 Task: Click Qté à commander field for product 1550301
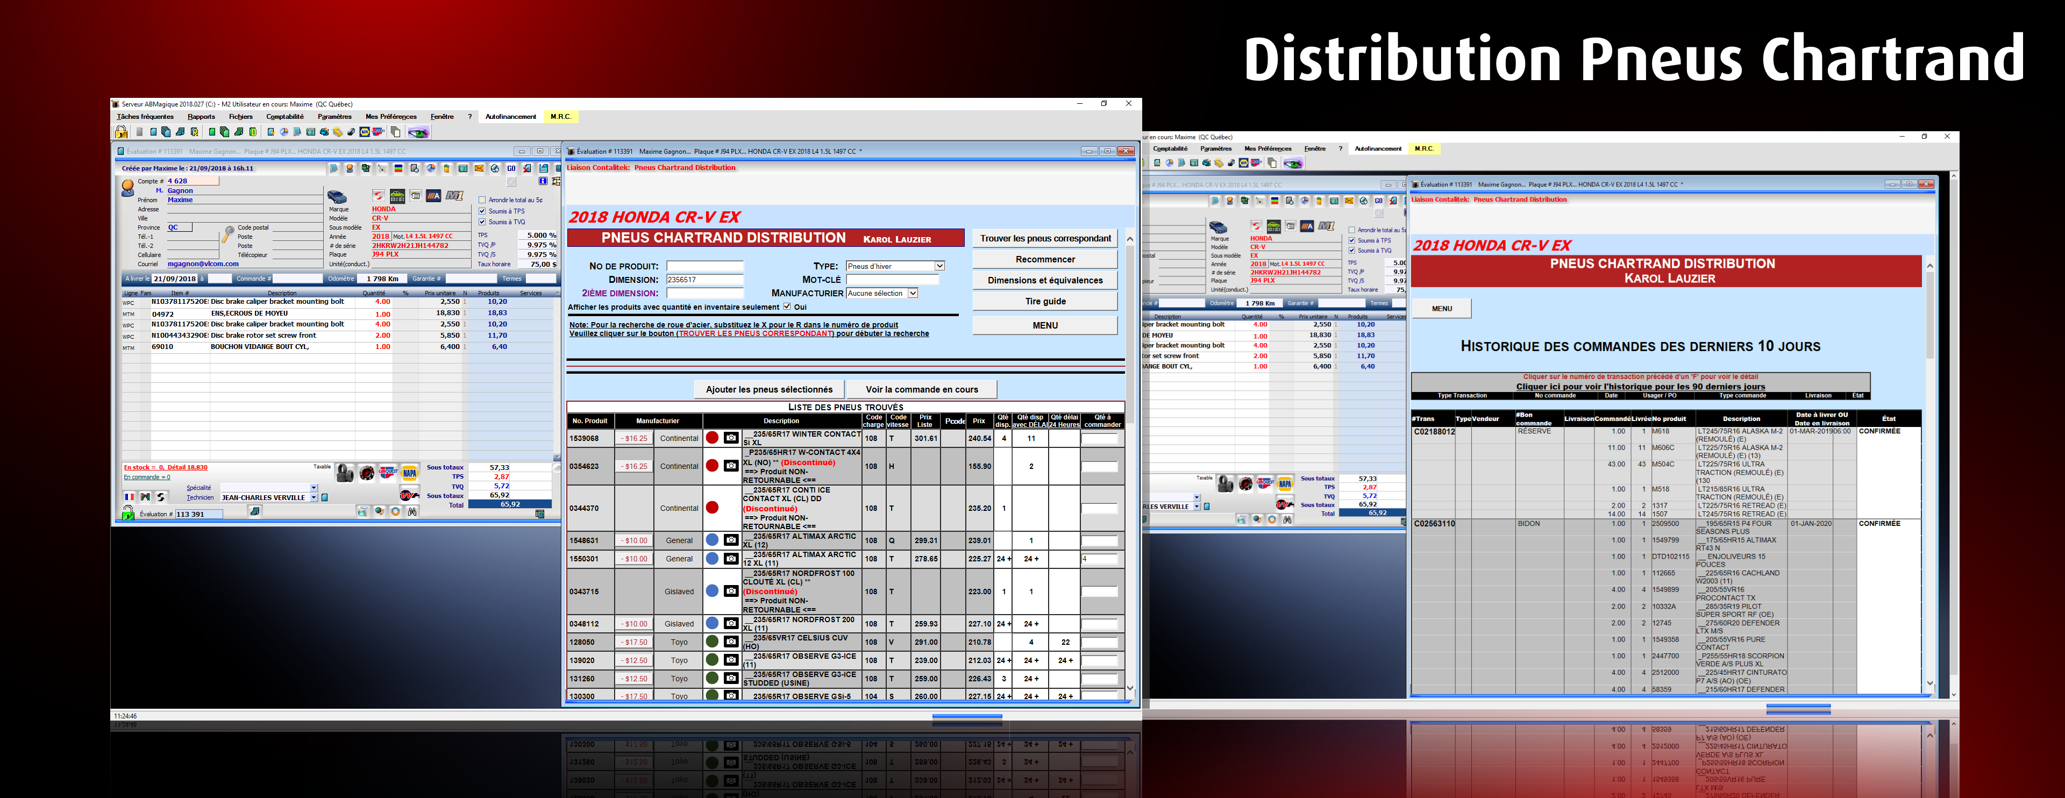[1099, 559]
